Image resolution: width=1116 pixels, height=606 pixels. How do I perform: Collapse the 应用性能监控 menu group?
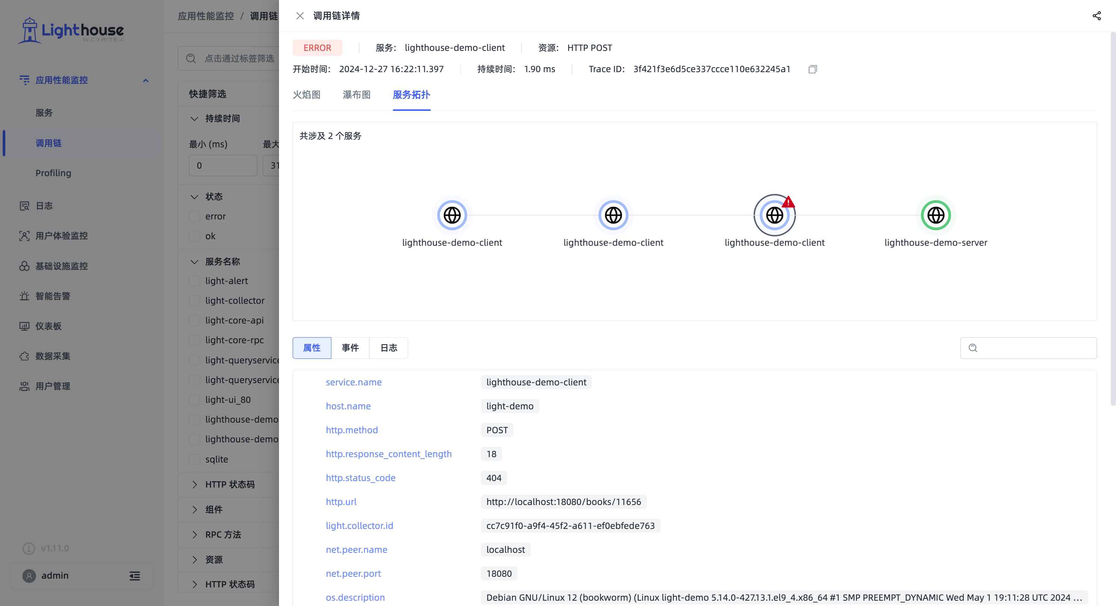coord(145,80)
